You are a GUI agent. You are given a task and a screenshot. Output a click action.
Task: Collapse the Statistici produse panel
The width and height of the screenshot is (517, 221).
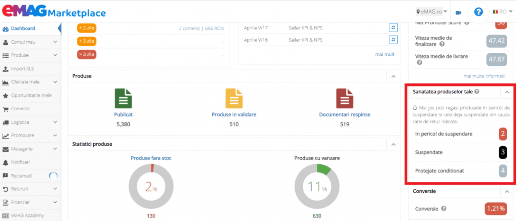393,145
